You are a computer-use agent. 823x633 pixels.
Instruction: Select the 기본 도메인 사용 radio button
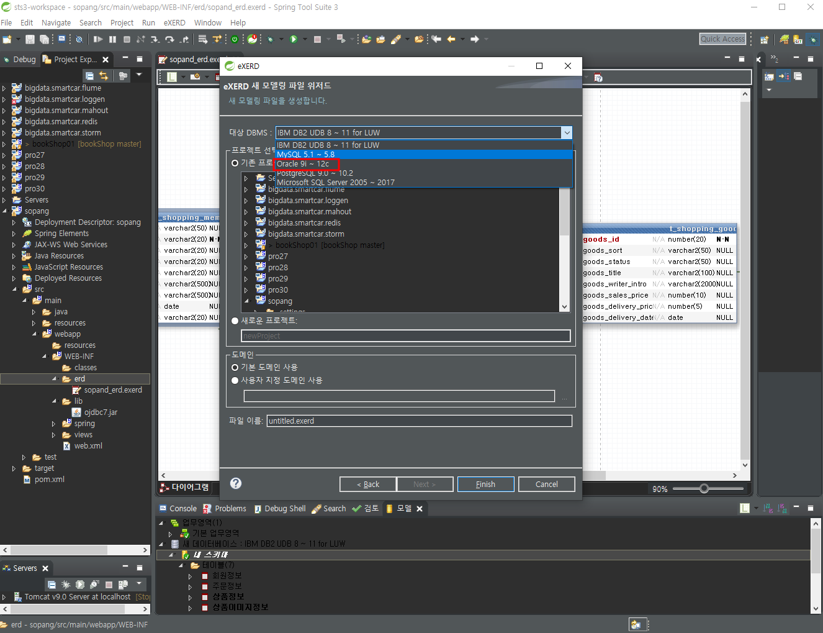point(235,368)
